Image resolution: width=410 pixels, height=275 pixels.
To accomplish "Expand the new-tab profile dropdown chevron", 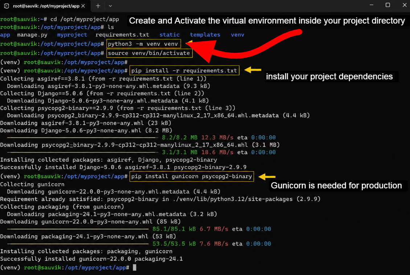I will [110, 6].
